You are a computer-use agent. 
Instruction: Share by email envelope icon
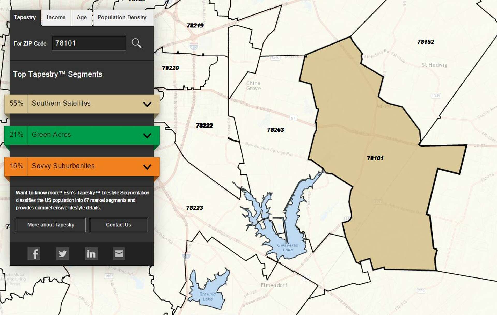pos(119,254)
